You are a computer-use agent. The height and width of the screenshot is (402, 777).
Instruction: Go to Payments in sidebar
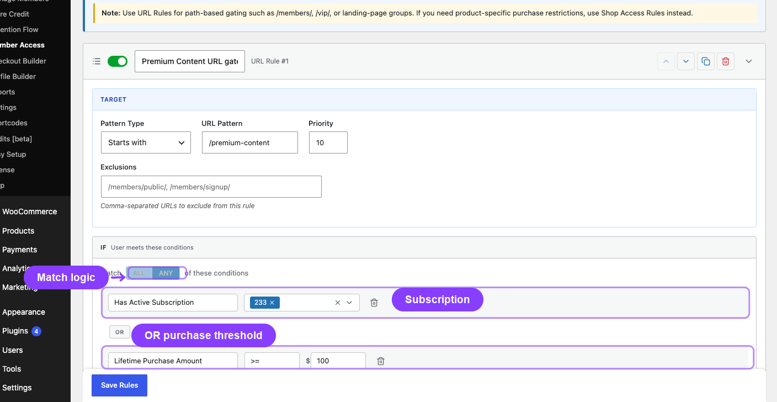tap(20, 250)
